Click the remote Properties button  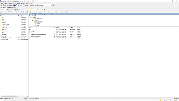click(51, 12)
